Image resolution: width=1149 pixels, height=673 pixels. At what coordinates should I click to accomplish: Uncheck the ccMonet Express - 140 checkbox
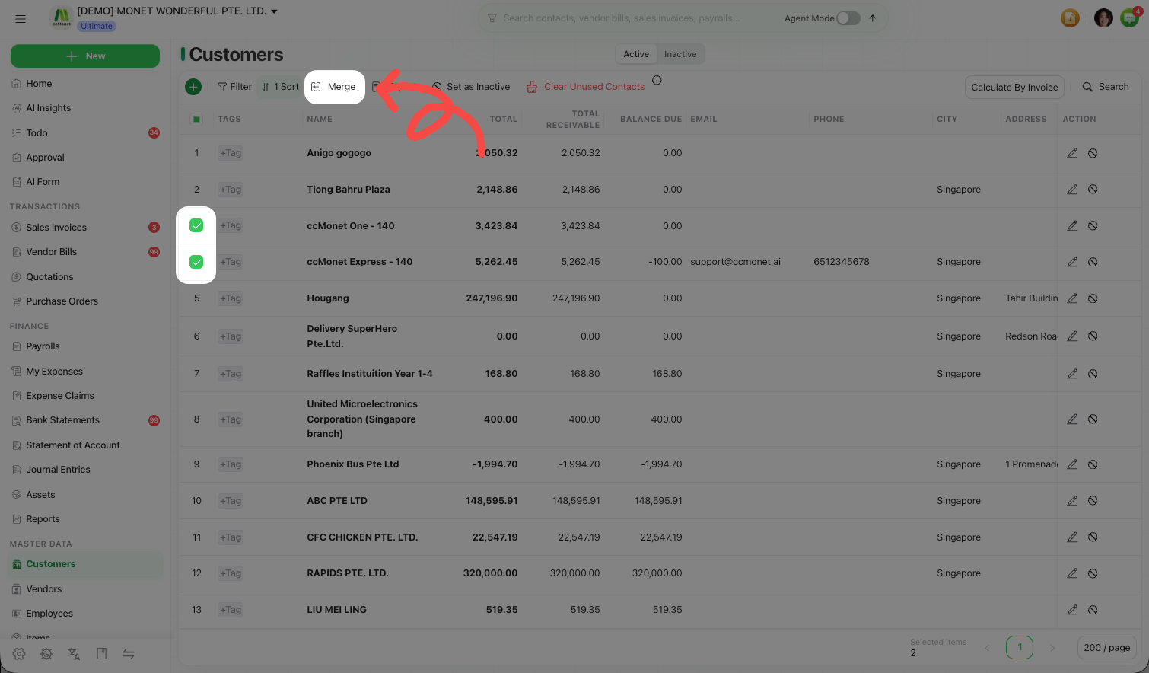pyautogui.click(x=196, y=262)
